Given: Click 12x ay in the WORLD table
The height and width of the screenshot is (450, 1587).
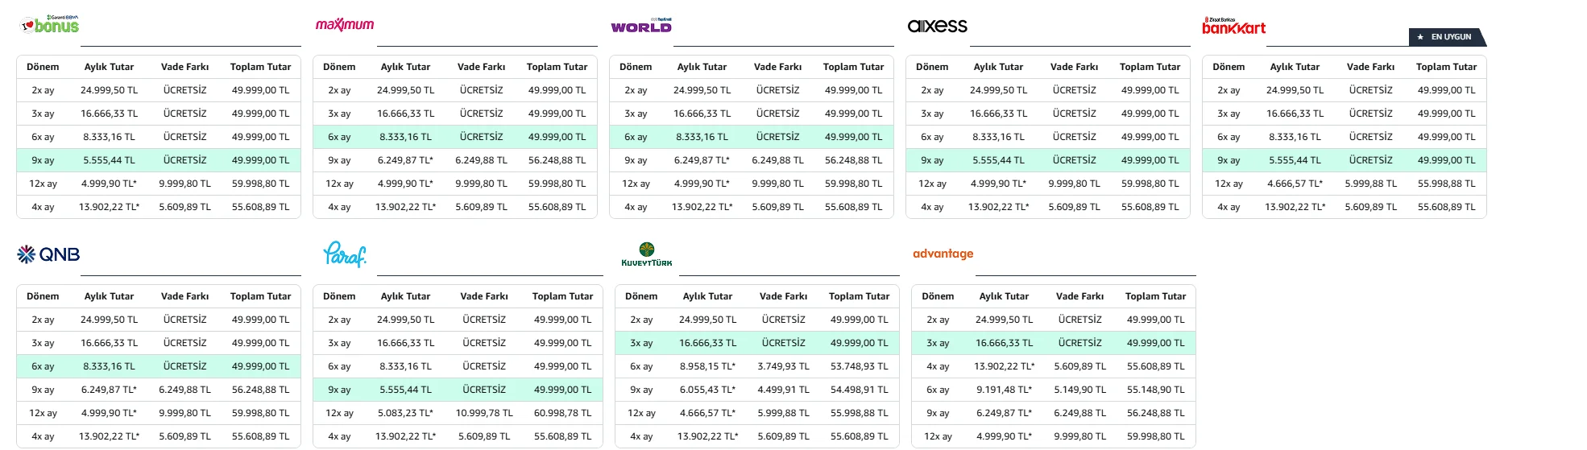Looking at the screenshot, I should click(636, 184).
